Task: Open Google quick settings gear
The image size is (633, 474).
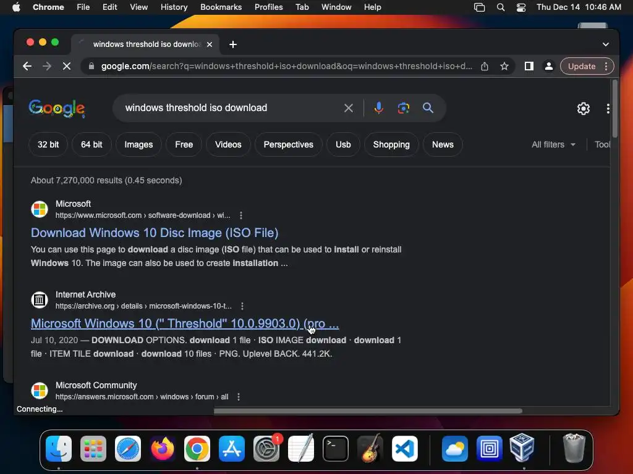Action: click(584, 109)
